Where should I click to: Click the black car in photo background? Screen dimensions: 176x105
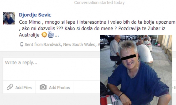pos(104,41)
